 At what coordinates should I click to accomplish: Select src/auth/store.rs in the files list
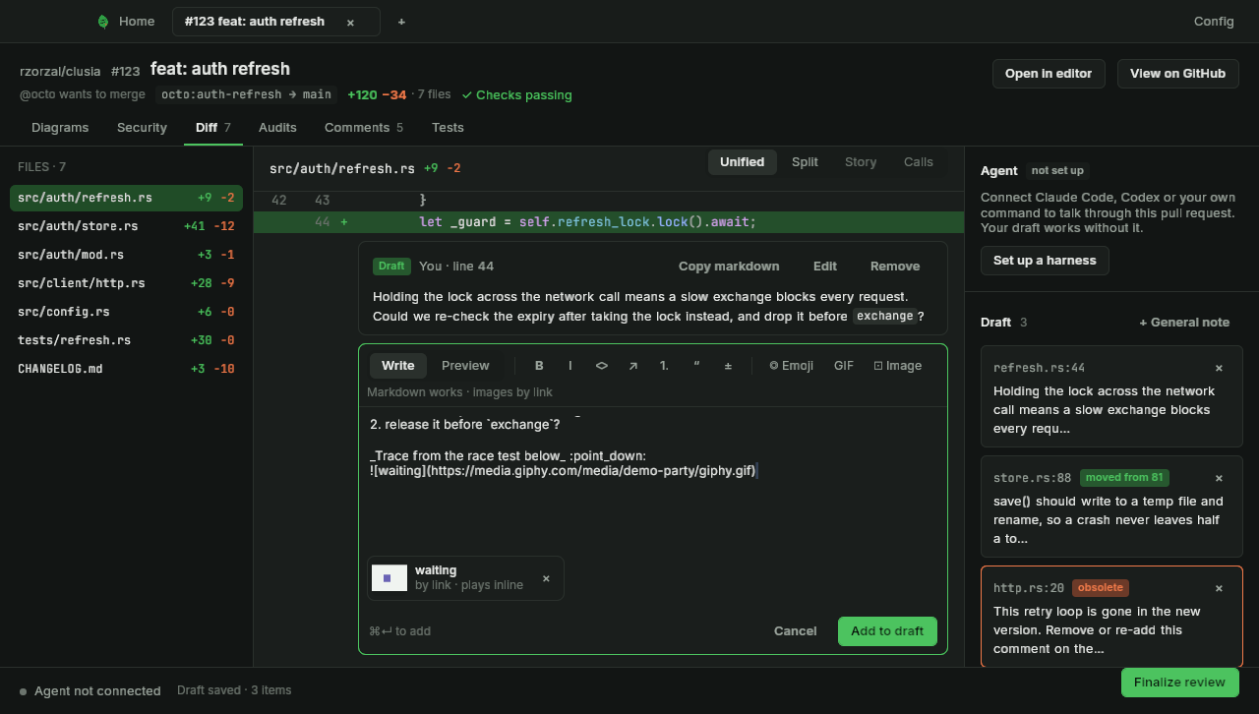126,226
